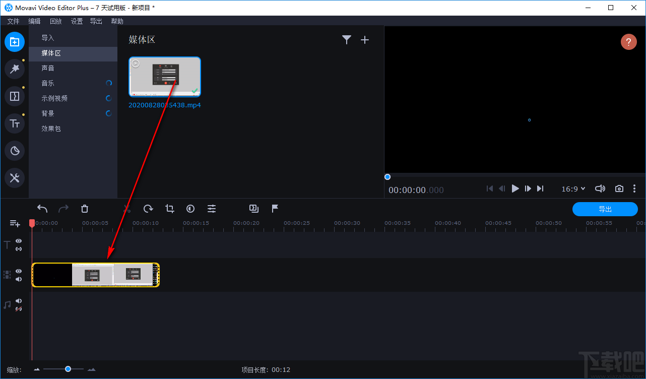This screenshot has width=646, height=379.
Task: Select the 20200828085438.mp4 thumbnail
Action: (165, 77)
